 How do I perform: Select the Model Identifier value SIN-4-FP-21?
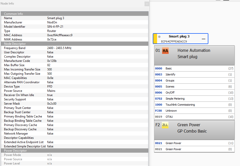[55, 27]
